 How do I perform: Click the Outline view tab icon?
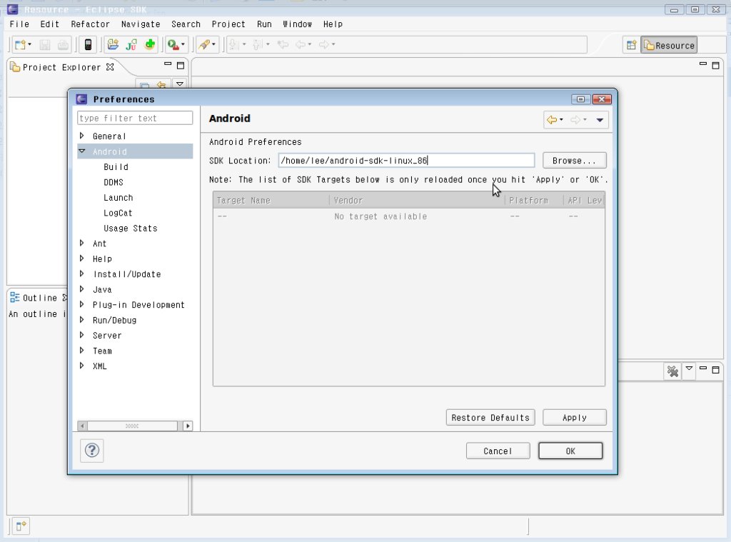pos(15,298)
